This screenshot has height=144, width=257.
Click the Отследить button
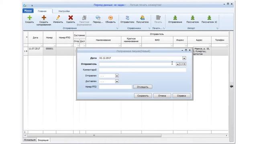(x=143, y=87)
